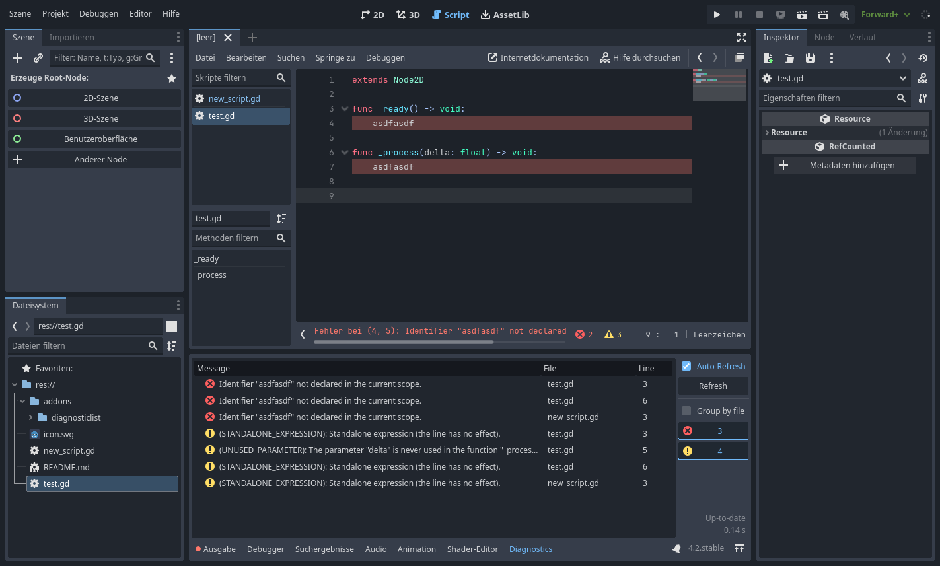Open the script float window icon
Viewport: 940px width, 566px height.
[739, 57]
